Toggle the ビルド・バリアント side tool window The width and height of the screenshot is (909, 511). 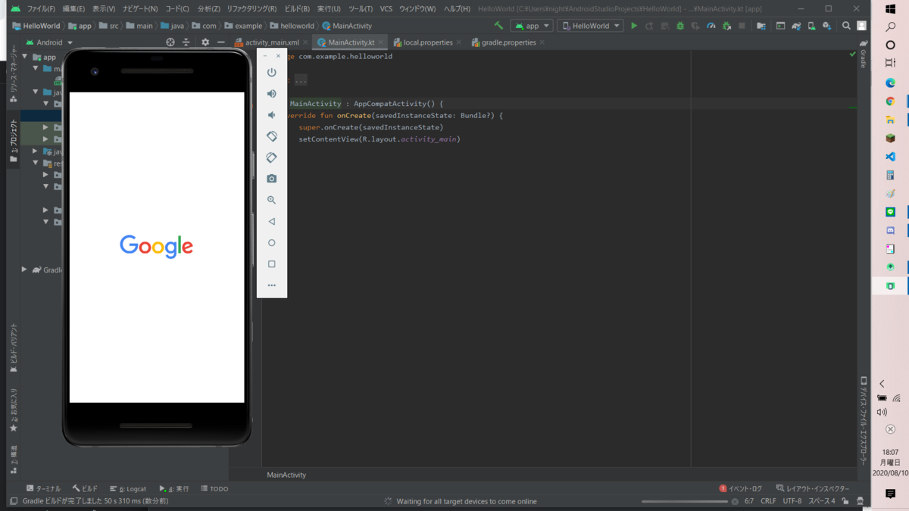(14, 348)
